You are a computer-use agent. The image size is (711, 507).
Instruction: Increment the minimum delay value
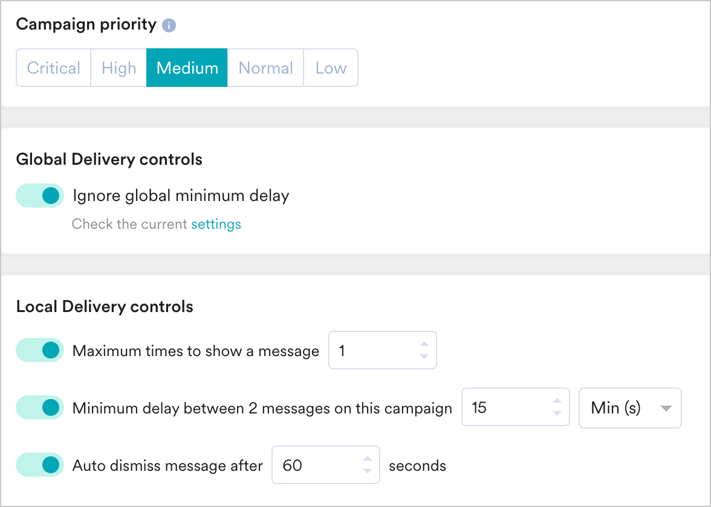[x=557, y=401]
